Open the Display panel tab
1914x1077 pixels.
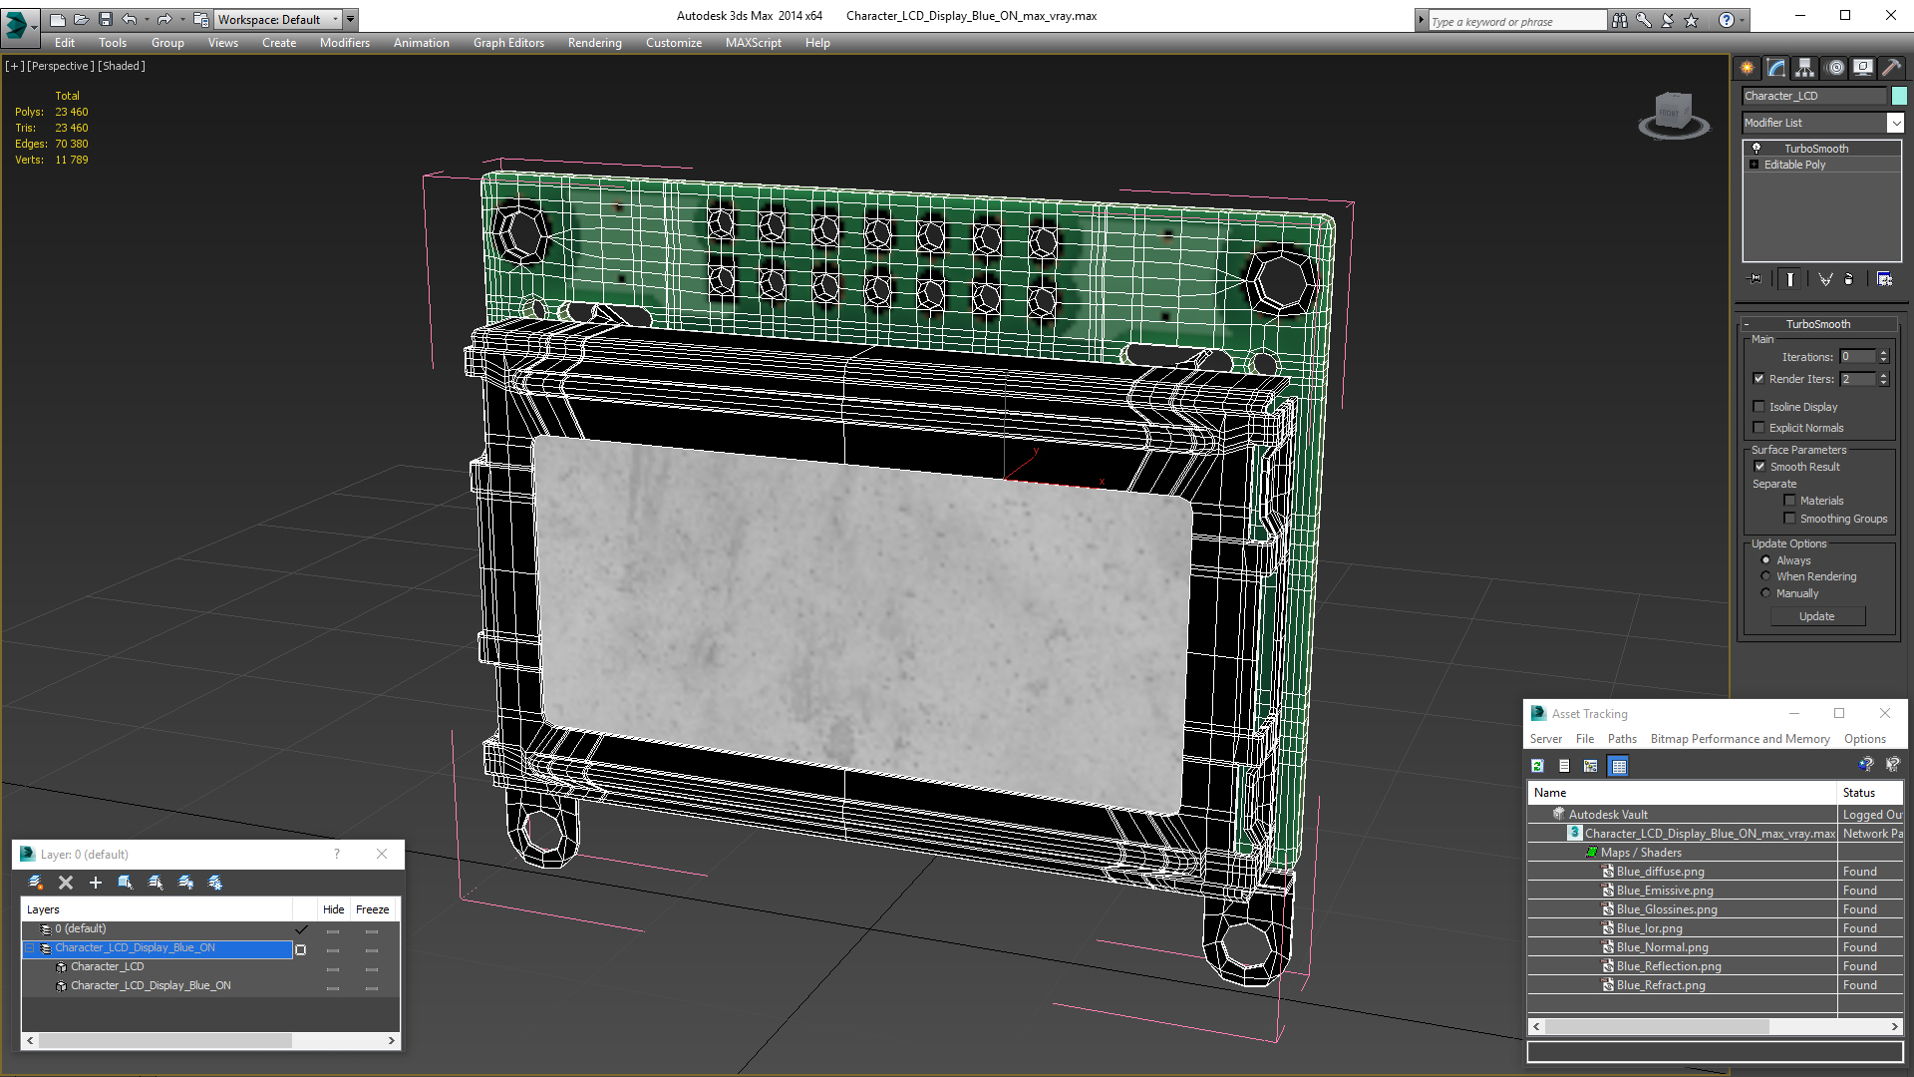tap(1863, 68)
